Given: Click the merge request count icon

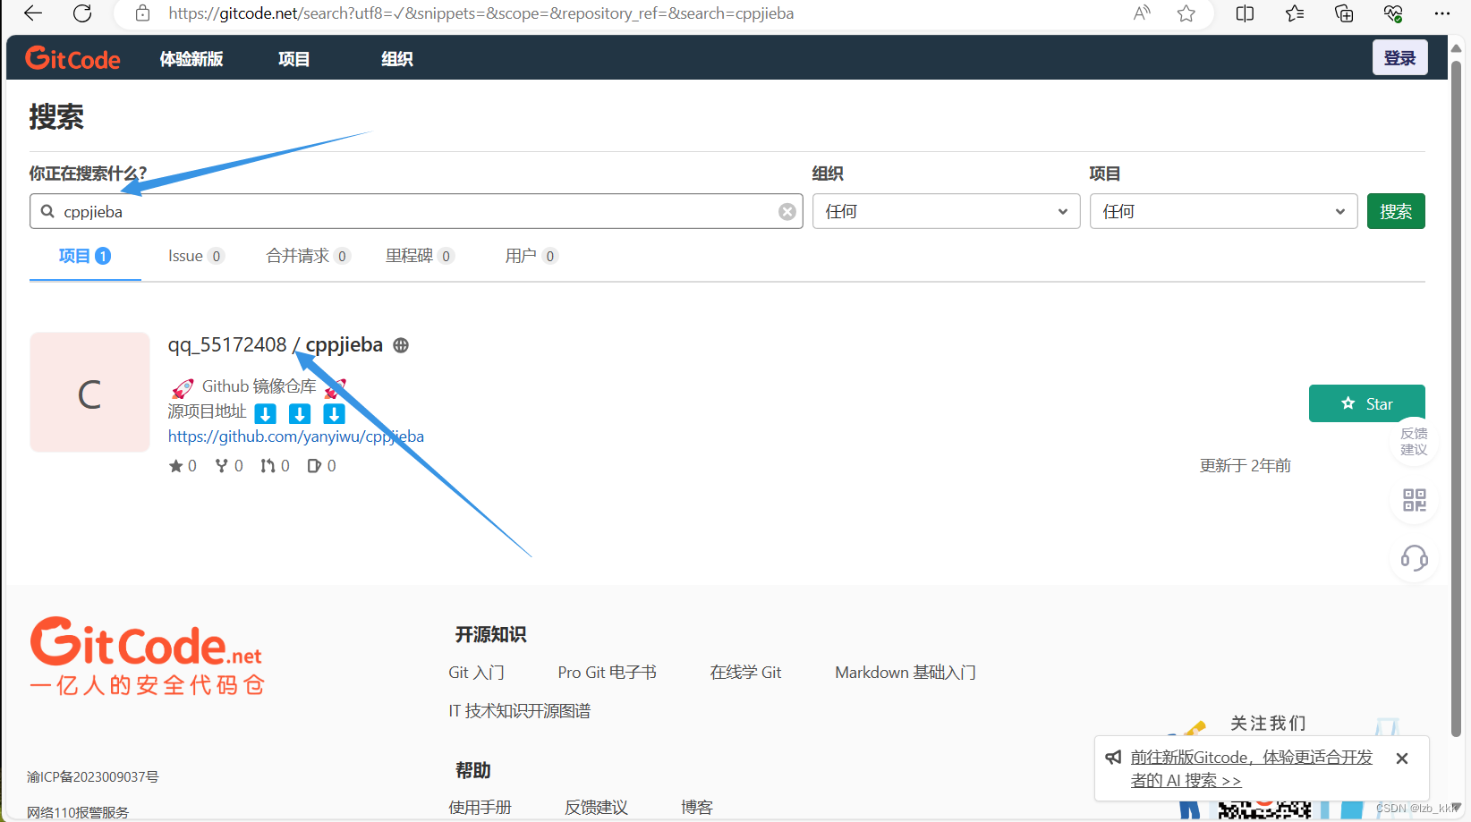Looking at the screenshot, I should pyautogui.click(x=268, y=466).
